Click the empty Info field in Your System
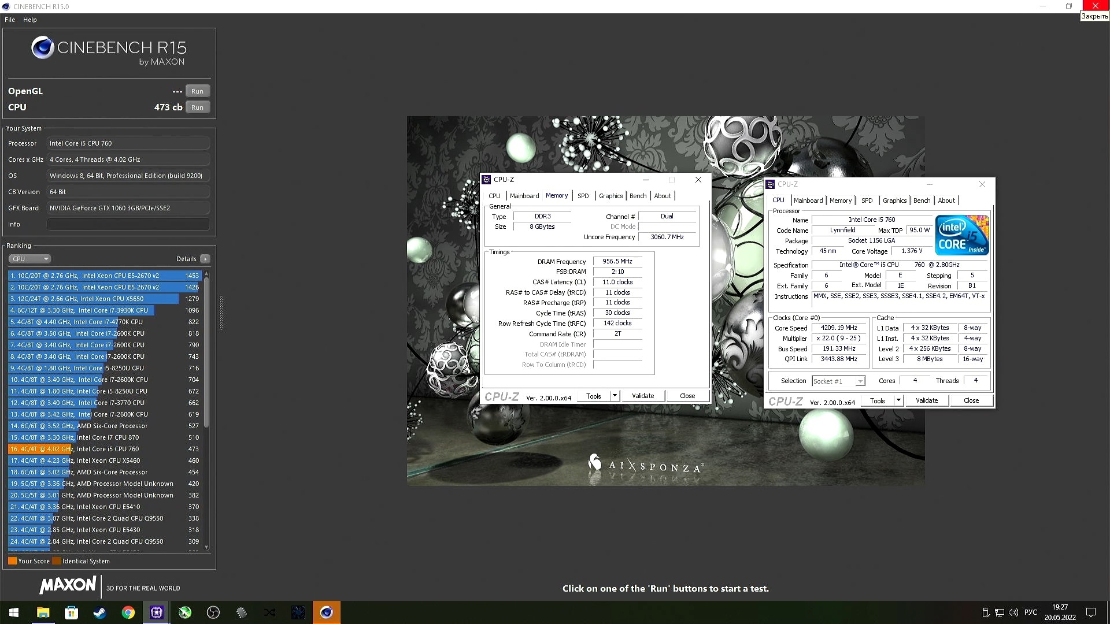Image resolution: width=1110 pixels, height=624 pixels. pos(128,224)
